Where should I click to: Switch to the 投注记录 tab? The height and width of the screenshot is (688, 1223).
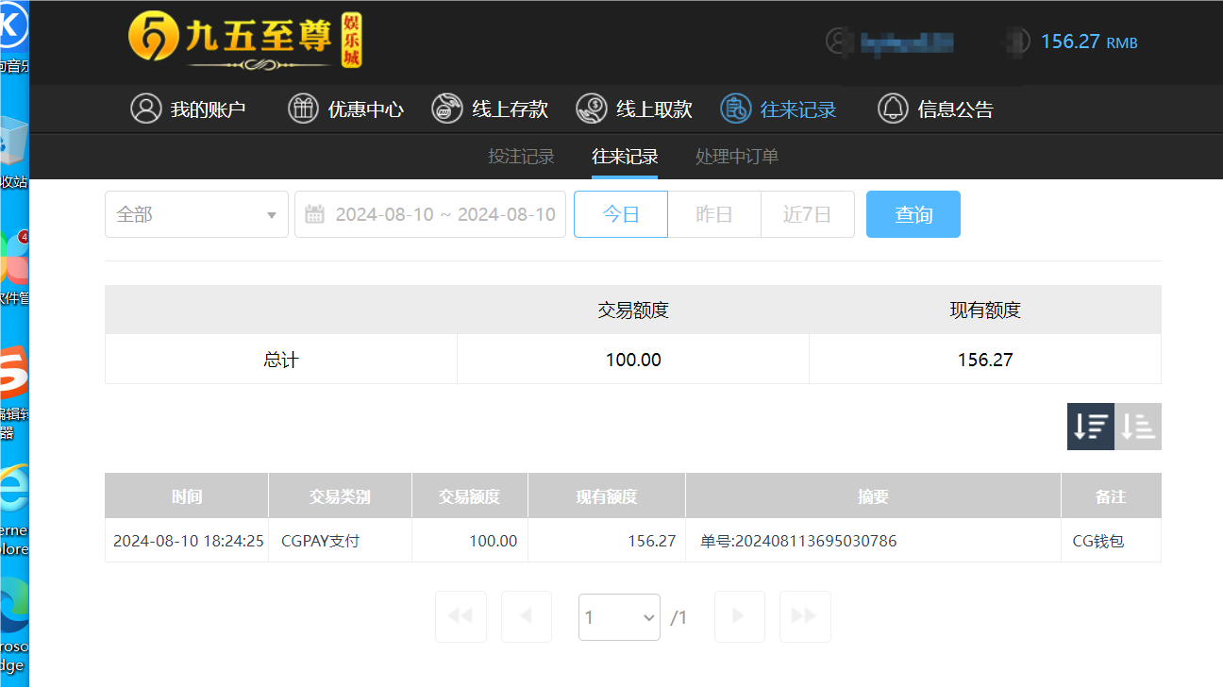click(521, 156)
